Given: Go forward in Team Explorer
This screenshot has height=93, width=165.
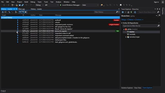Looking at the screenshot, I should pyautogui.click(x=126, y=12).
